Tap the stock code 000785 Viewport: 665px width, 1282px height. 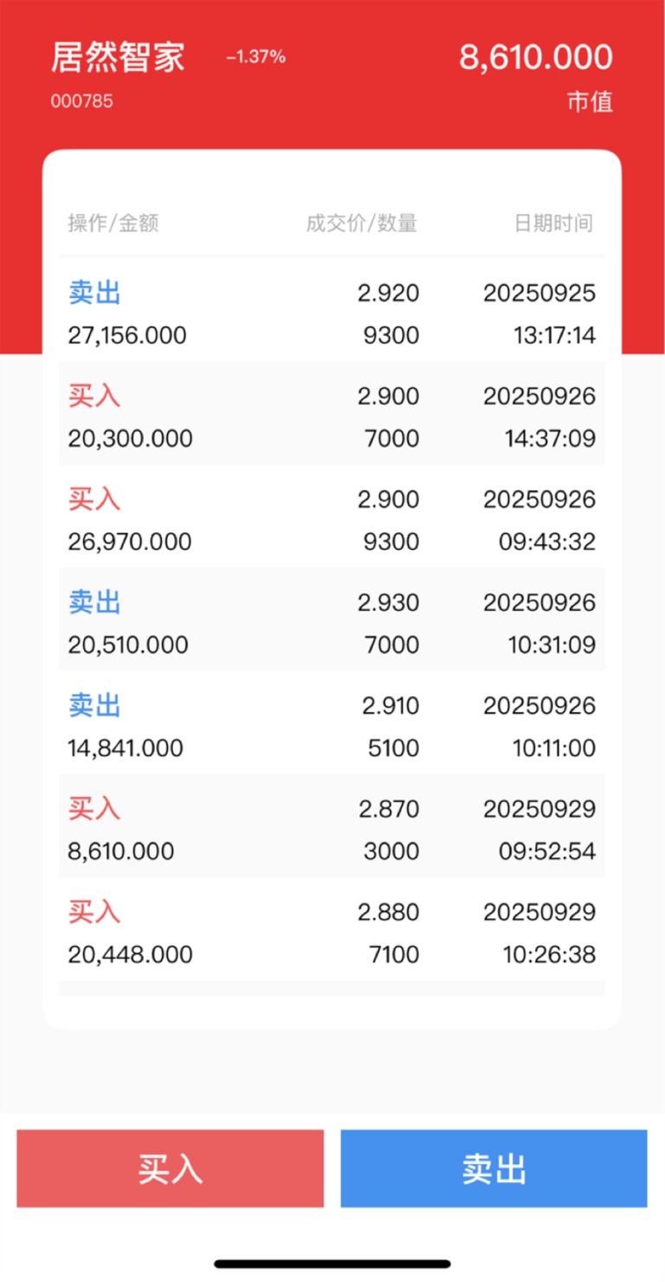[81, 101]
